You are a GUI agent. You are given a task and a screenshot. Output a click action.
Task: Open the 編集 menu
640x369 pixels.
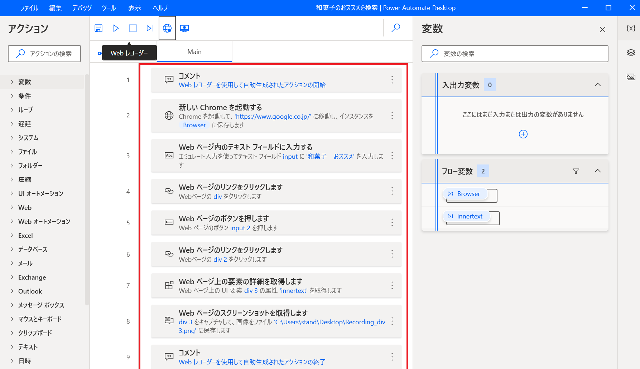(55, 8)
